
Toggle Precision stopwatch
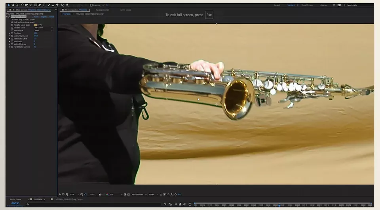click(12, 33)
